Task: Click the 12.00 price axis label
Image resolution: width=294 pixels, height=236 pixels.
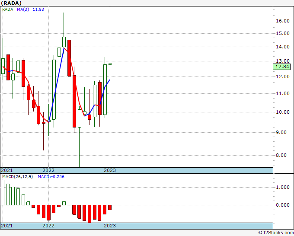Action: pyautogui.click(x=283, y=77)
